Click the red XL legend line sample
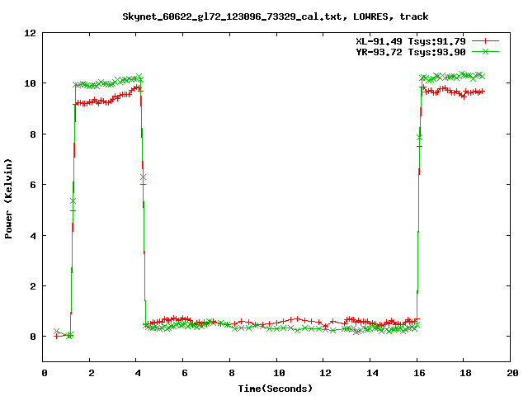The height and width of the screenshot is (396, 528). pyautogui.click(x=485, y=41)
